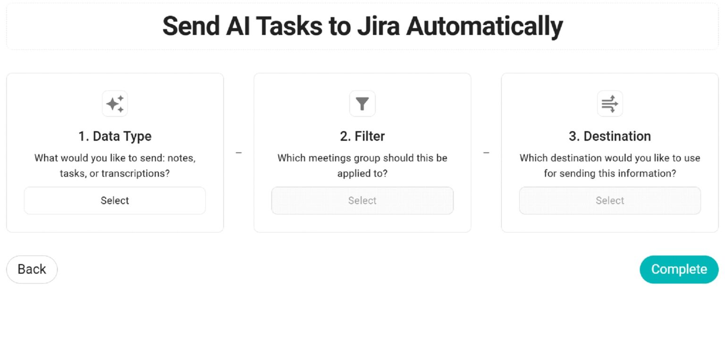Open the Destination Select dropdown
The height and width of the screenshot is (348, 725).
coord(609,200)
